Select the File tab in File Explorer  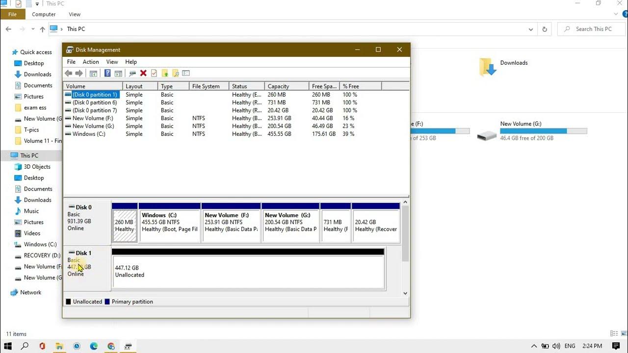coord(13,14)
